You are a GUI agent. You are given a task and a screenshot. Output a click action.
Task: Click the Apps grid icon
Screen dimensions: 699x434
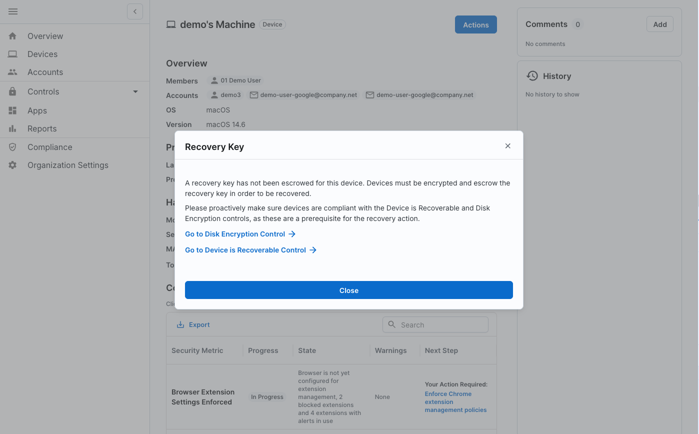[12, 110]
